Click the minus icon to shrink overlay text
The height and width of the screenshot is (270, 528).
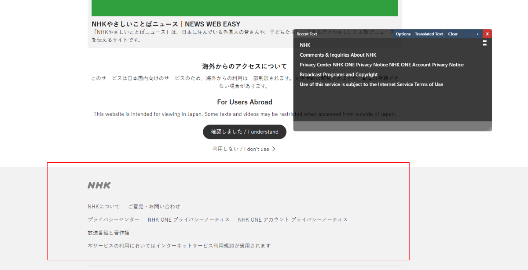467,34
